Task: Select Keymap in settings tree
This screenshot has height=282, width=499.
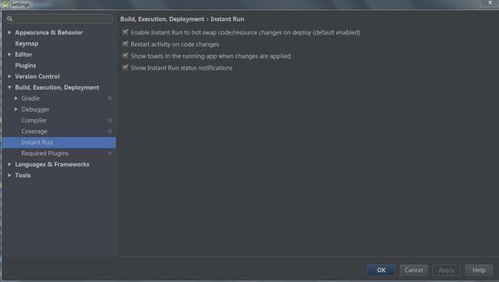Action: [x=27, y=44]
